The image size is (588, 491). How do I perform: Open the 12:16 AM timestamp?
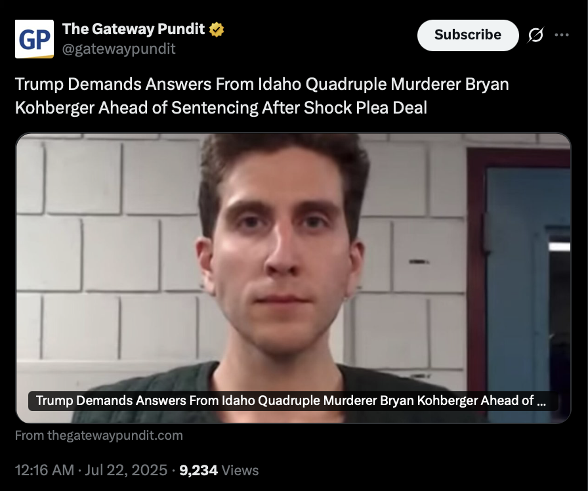44,470
